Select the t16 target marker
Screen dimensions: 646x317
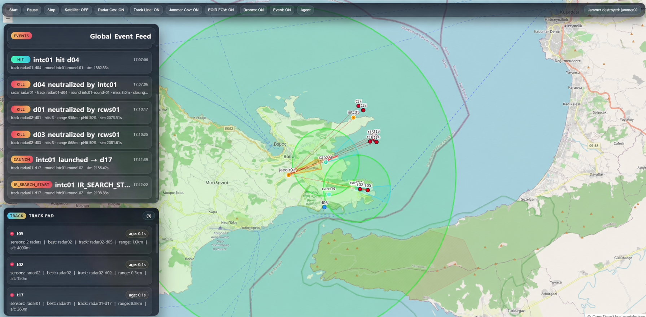(x=370, y=141)
